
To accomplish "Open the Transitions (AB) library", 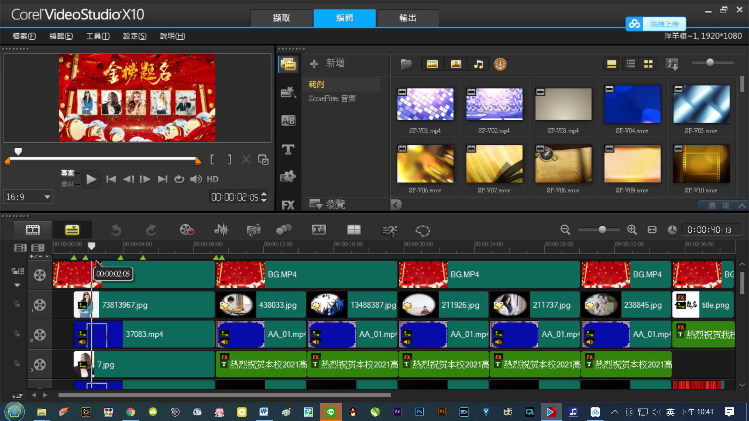I will (288, 121).
